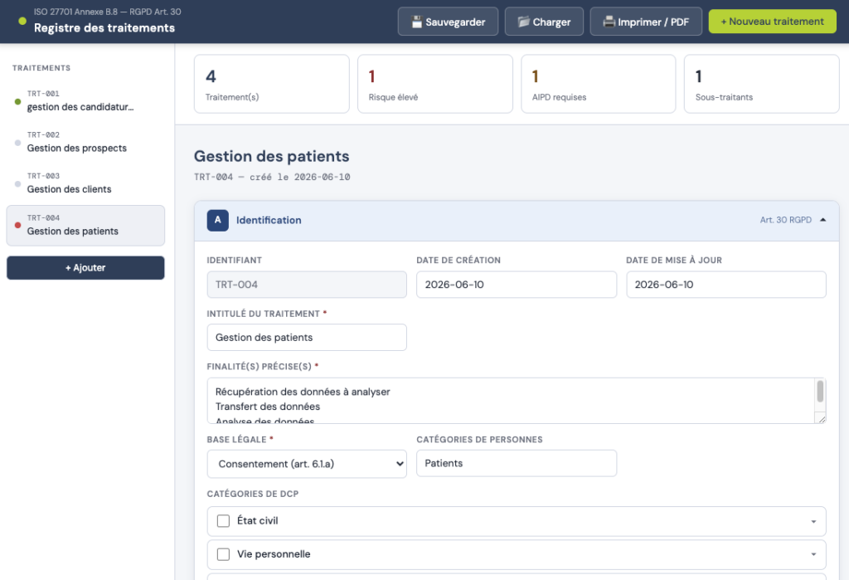Click the Sous-traitants stat card
Screen dimensions: 849x580
(x=761, y=84)
